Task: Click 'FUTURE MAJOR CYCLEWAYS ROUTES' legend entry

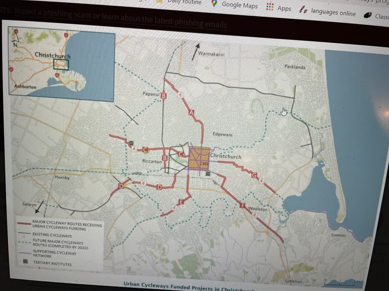Action: [60, 243]
